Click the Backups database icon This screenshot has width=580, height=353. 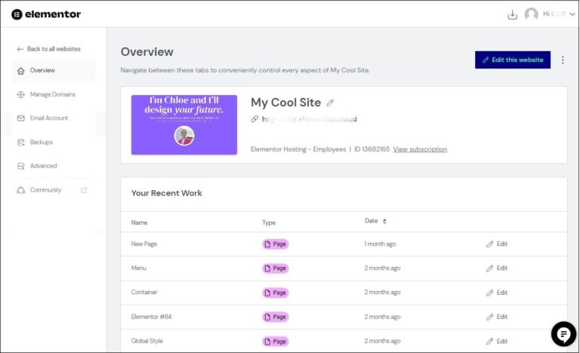point(20,143)
